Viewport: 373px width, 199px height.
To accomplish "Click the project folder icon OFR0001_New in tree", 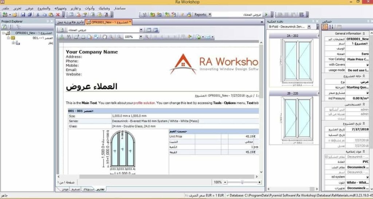I will pyautogui.click(x=8, y=33).
